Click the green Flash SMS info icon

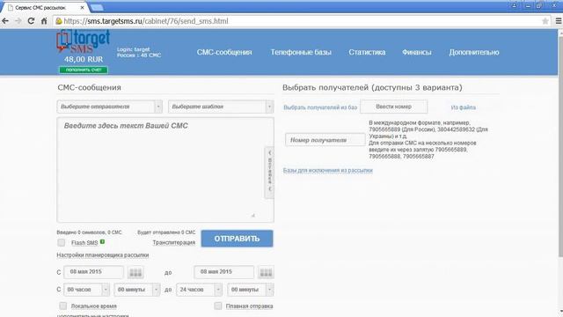tap(102, 242)
